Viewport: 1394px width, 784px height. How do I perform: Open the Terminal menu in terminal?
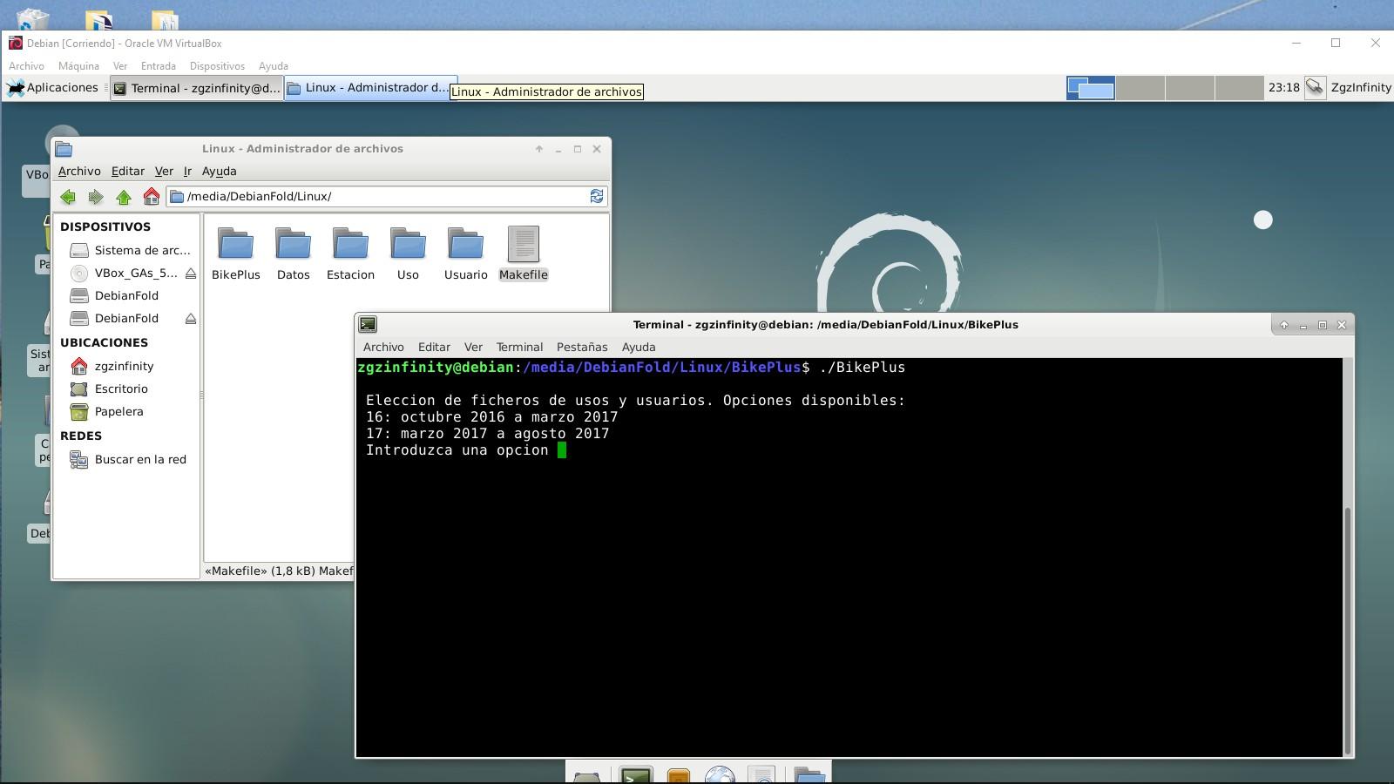tap(519, 348)
